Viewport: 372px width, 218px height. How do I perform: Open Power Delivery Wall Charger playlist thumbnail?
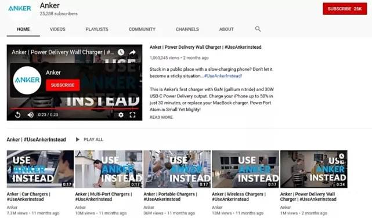click(313, 169)
